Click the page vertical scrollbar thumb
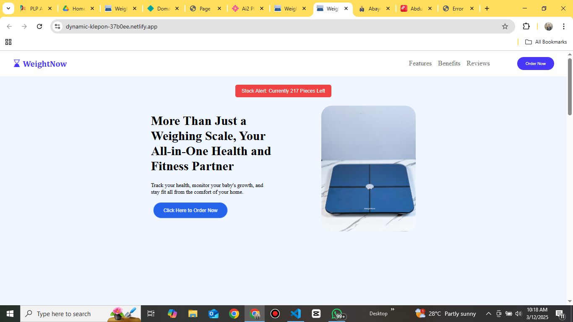The image size is (573, 322). tap(570, 87)
